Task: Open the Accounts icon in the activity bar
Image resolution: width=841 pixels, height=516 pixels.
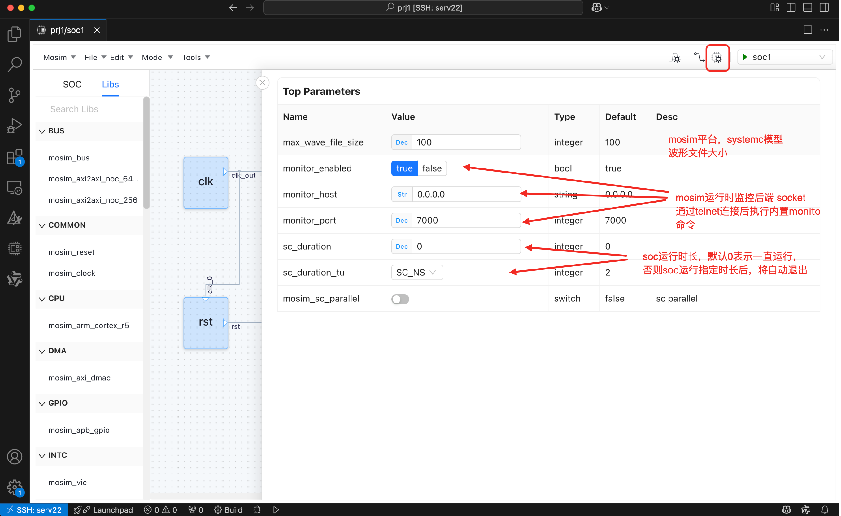Action: click(14, 457)
